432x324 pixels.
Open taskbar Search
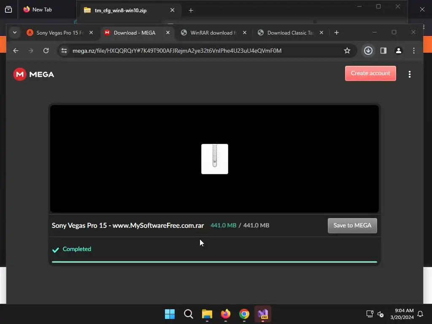[x=189, y=314]
